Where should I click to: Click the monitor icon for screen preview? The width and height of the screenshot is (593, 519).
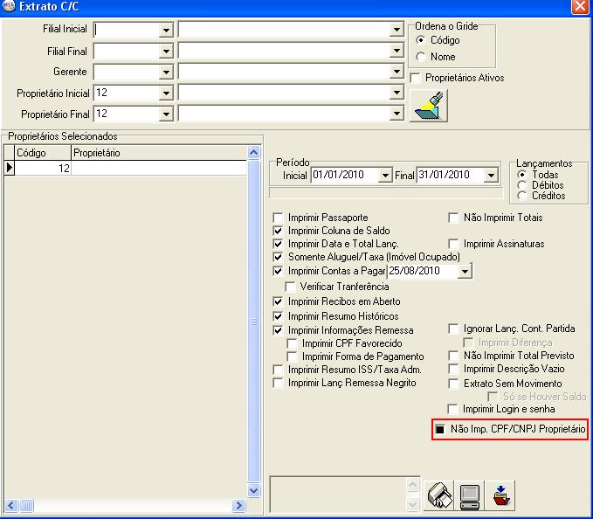[470, 494]
